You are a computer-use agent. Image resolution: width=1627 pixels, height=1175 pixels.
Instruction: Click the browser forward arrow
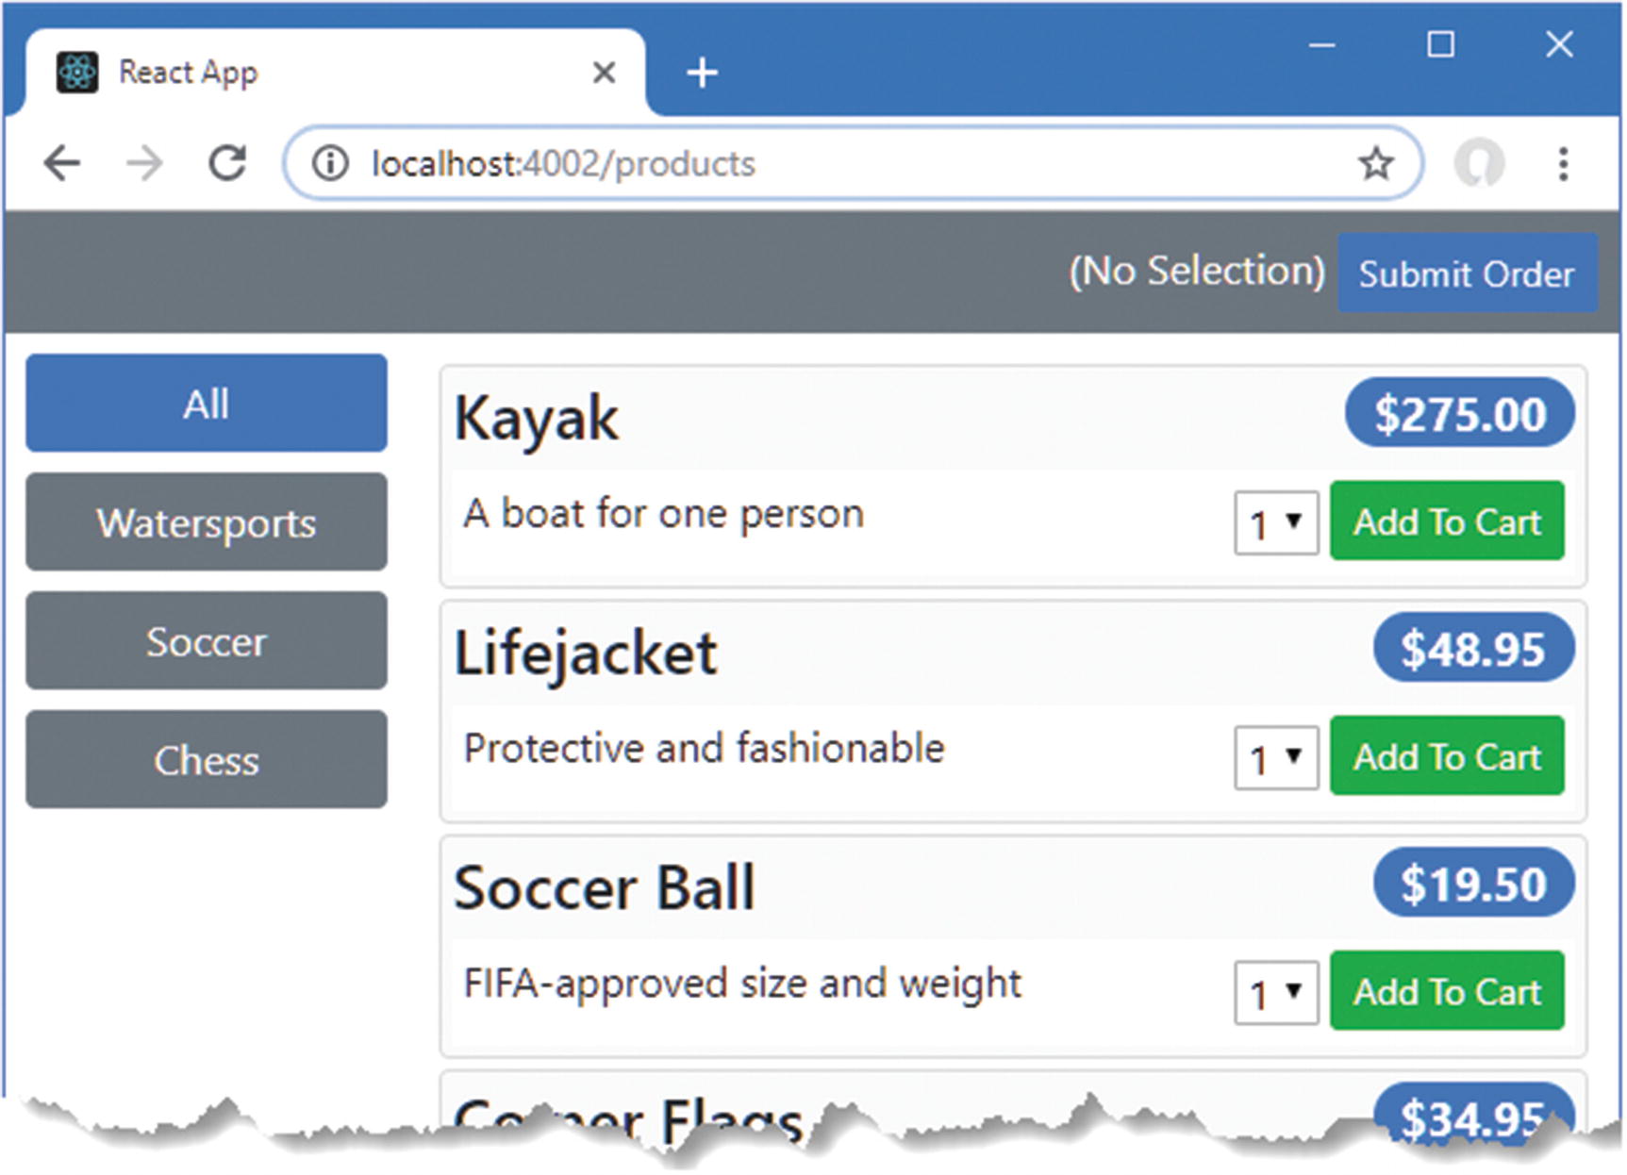click(144, 164)
